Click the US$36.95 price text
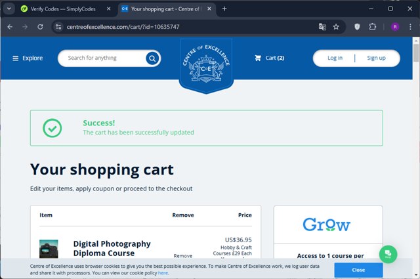Image resolution: width=420 pixels, height=279 pixels. (238, 240)
